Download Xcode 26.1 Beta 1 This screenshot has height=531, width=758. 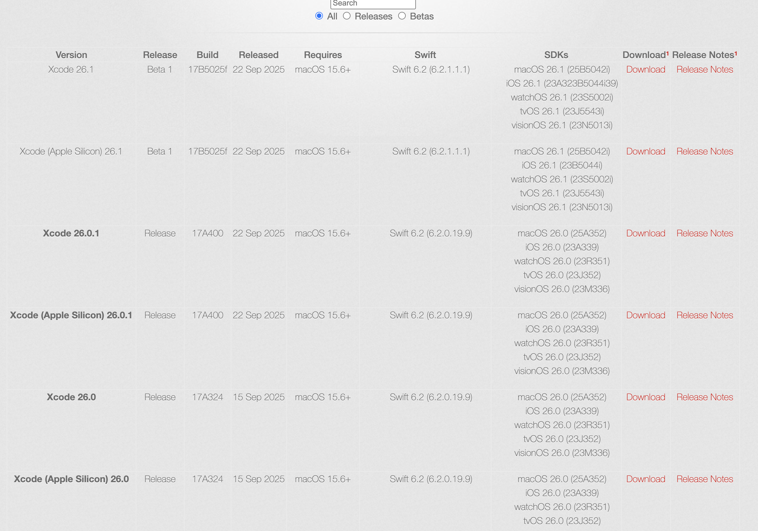coord(646,70)
